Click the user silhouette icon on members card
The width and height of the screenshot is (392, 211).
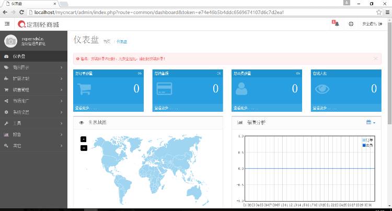point(241,89)
